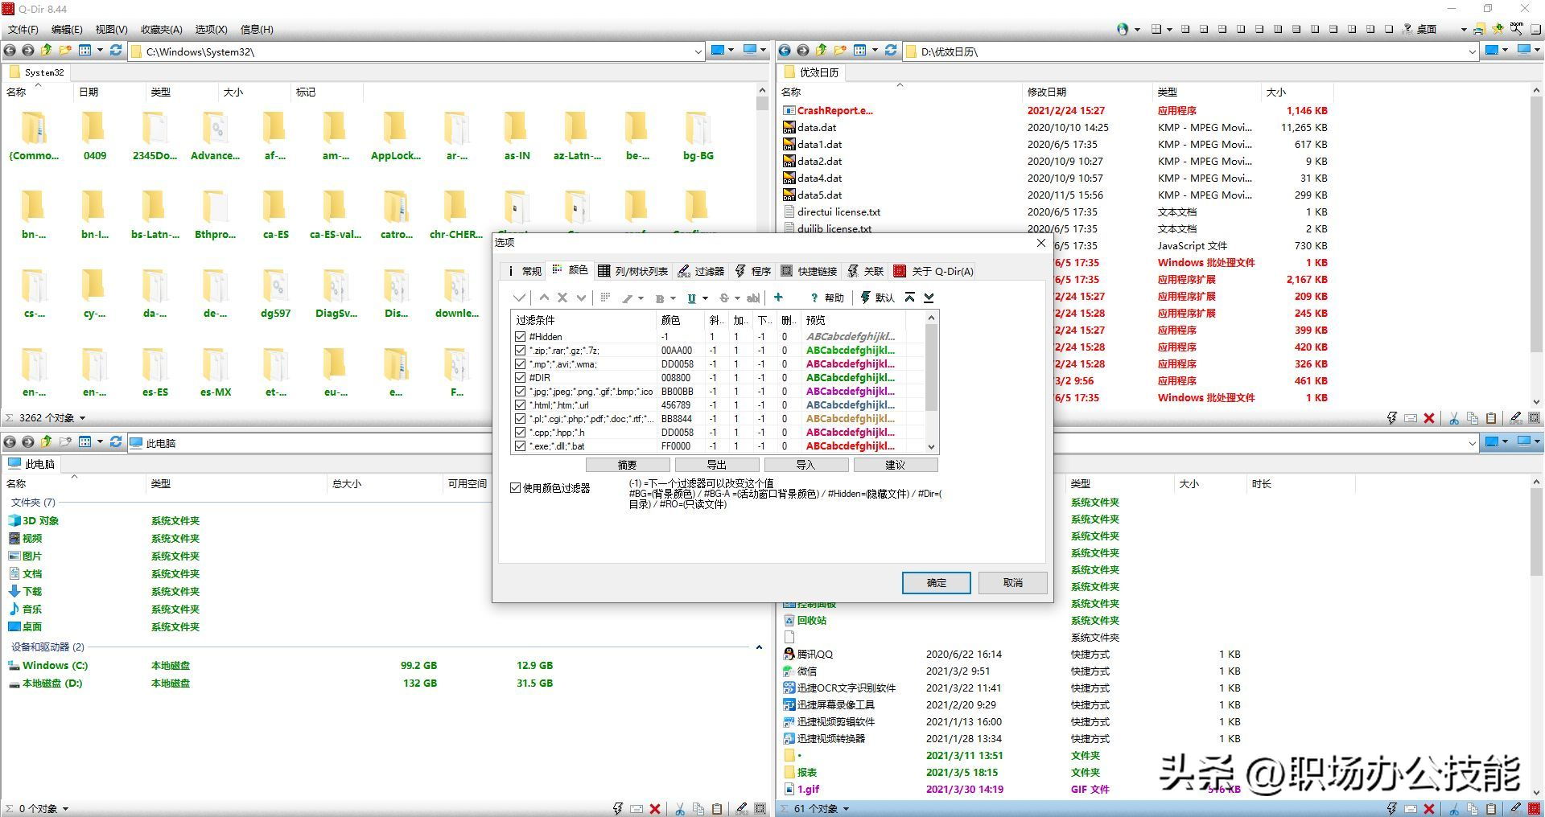
Task: Click the print icon in top toolbar
Action: click(x=1479, y=29)
